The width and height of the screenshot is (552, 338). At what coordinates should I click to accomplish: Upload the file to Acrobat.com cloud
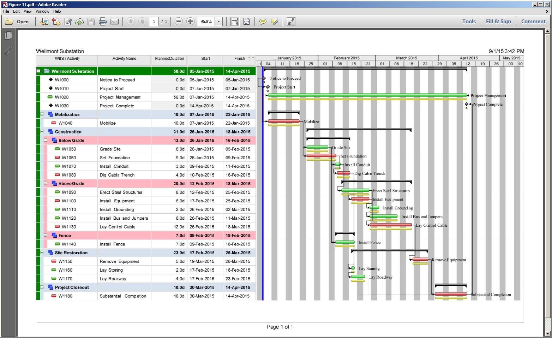pyautogui.click(x=80, y=22)
